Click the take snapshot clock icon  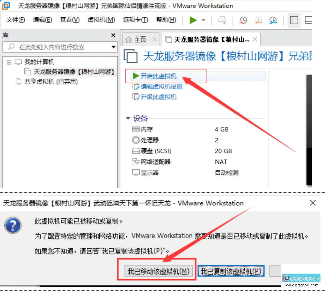click(243, 20)
